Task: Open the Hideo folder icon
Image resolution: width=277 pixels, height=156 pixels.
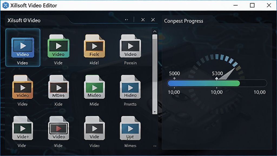Action: click(130, 87)
